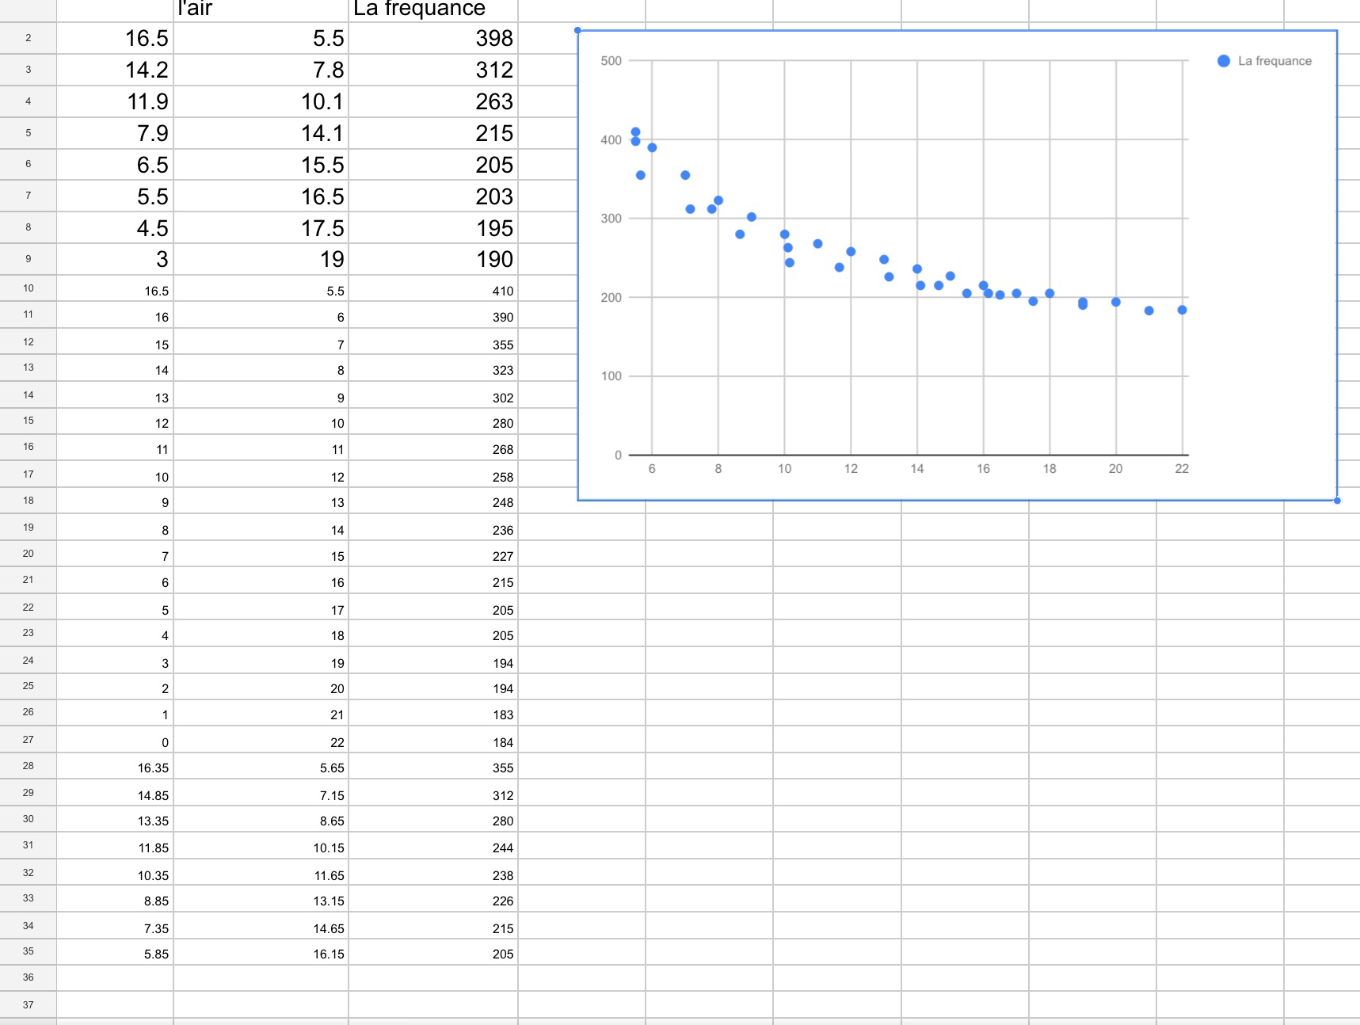
Task: Click the cell containing 5.85
Action: (115, 954)
